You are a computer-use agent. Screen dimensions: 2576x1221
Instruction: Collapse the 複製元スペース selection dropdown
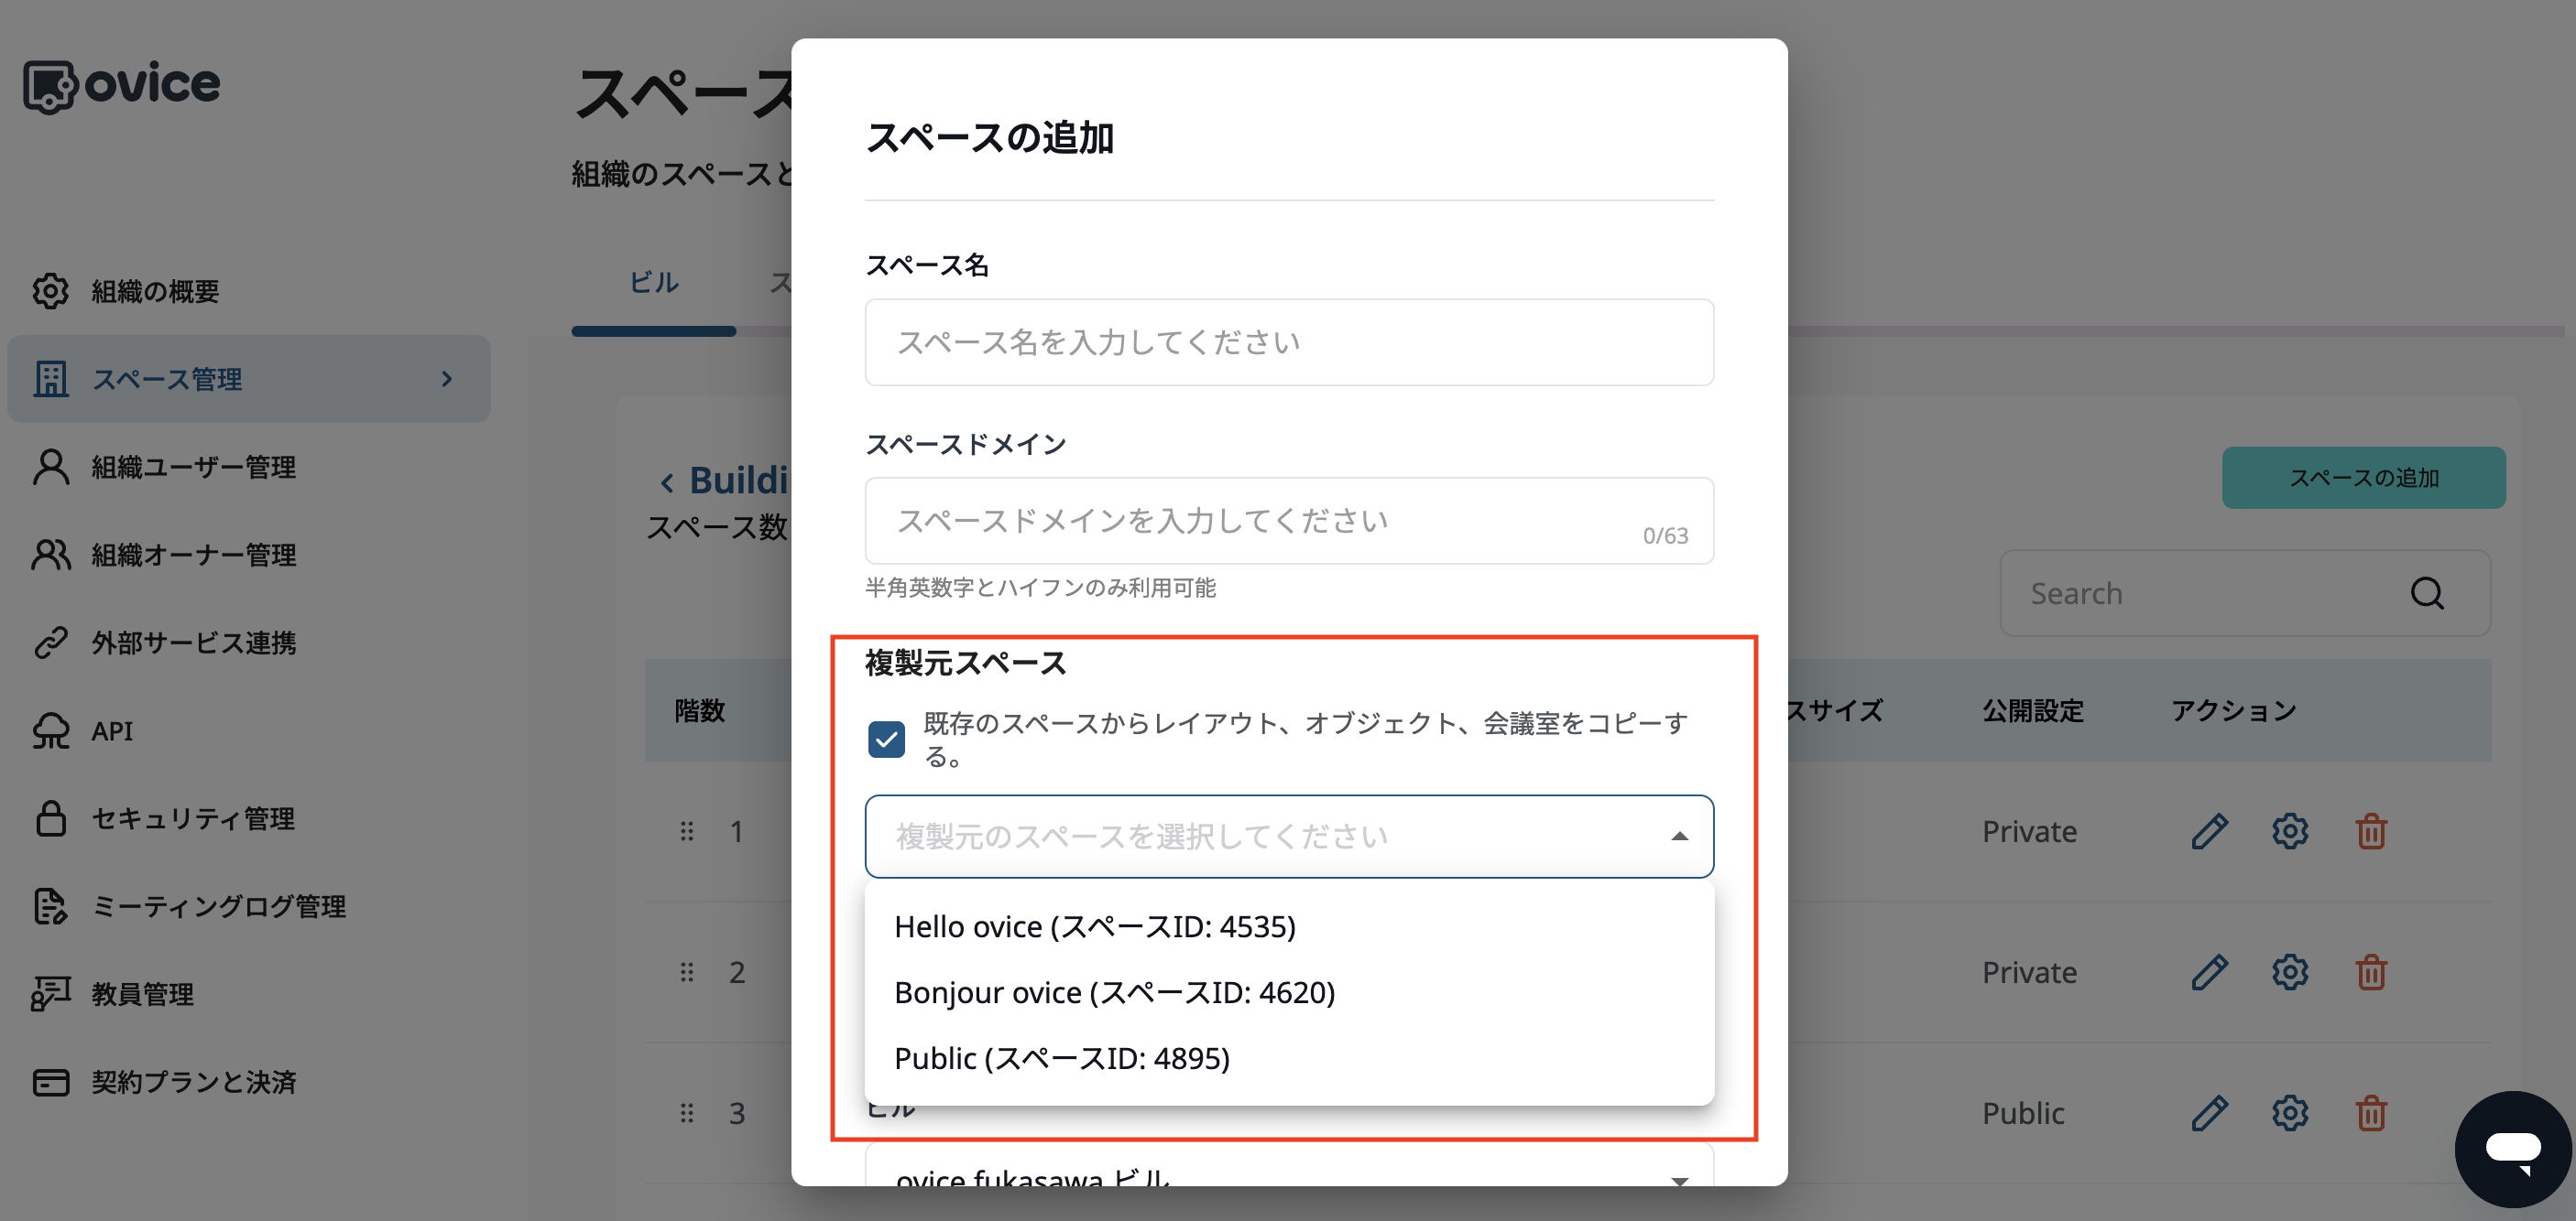pyautogui.click(x=1679, y=837)
